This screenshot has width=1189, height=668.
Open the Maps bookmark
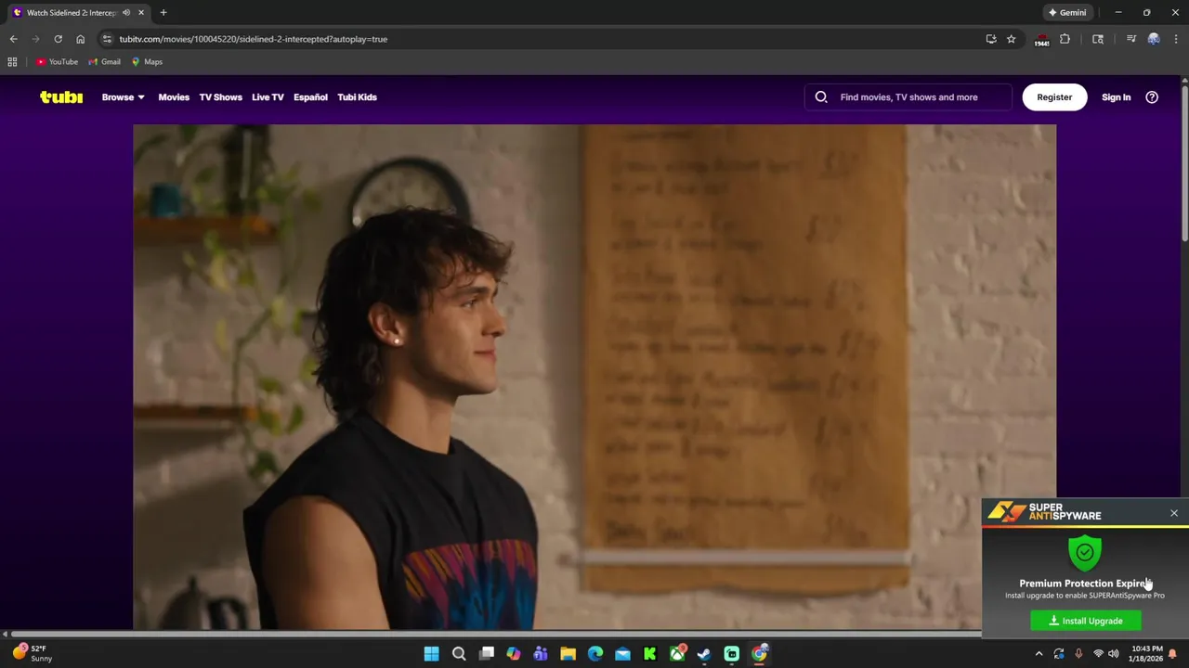(x=147, y=62)
